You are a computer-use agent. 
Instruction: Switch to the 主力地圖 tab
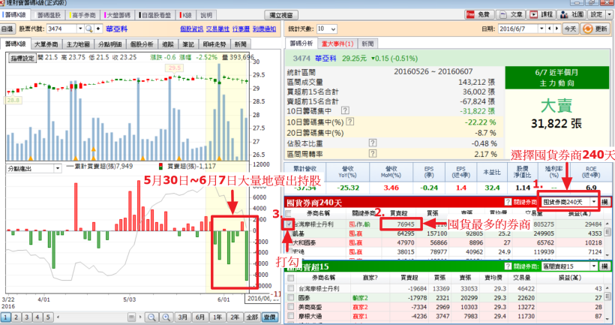(x=77, y=44)
